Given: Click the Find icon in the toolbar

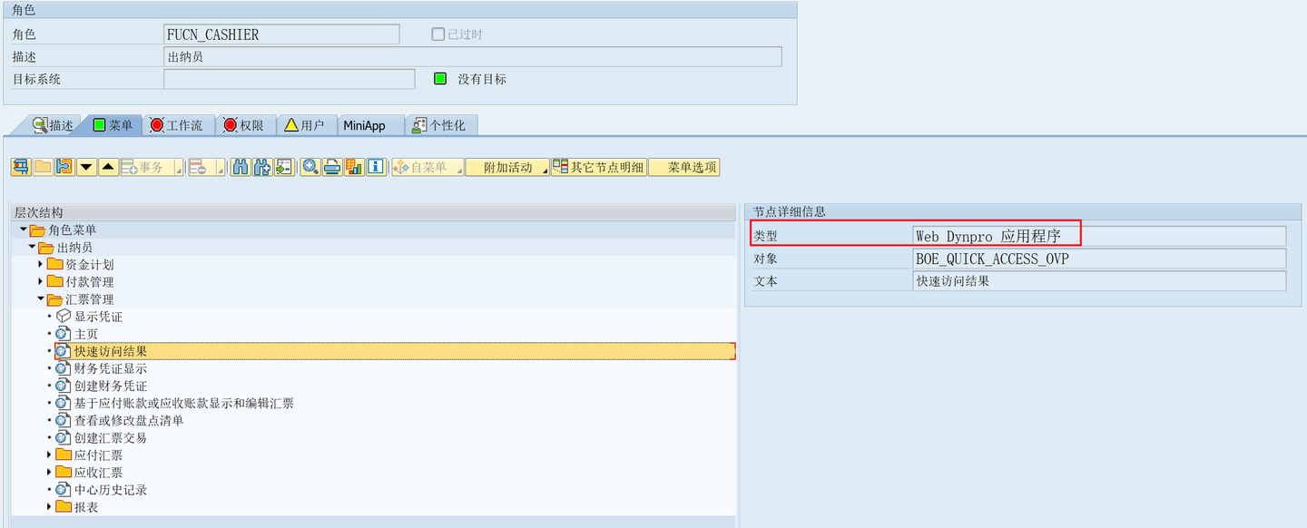Looking at the screenshot, I should pos(239,167).
